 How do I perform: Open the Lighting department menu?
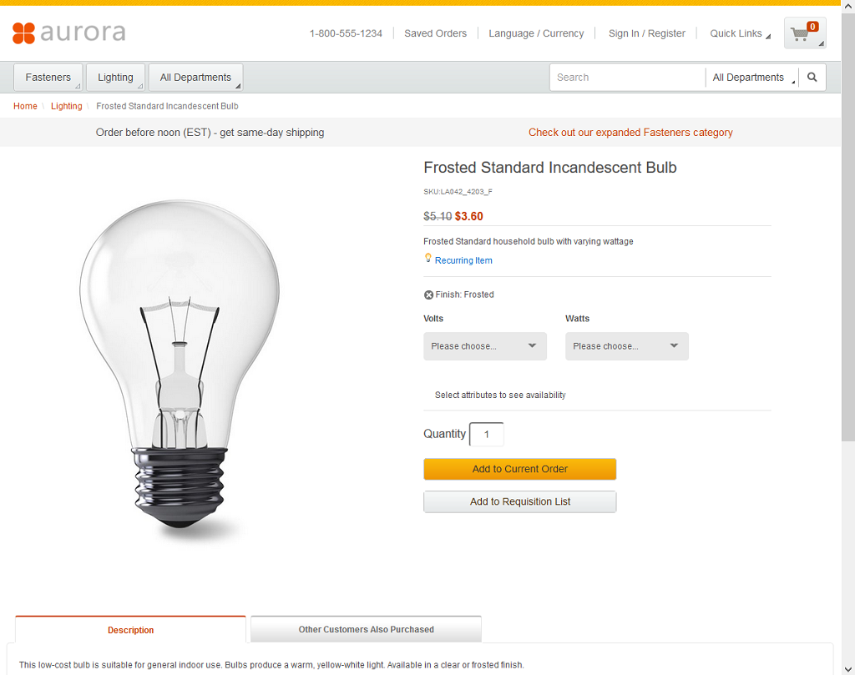click(x=116, y=78)
